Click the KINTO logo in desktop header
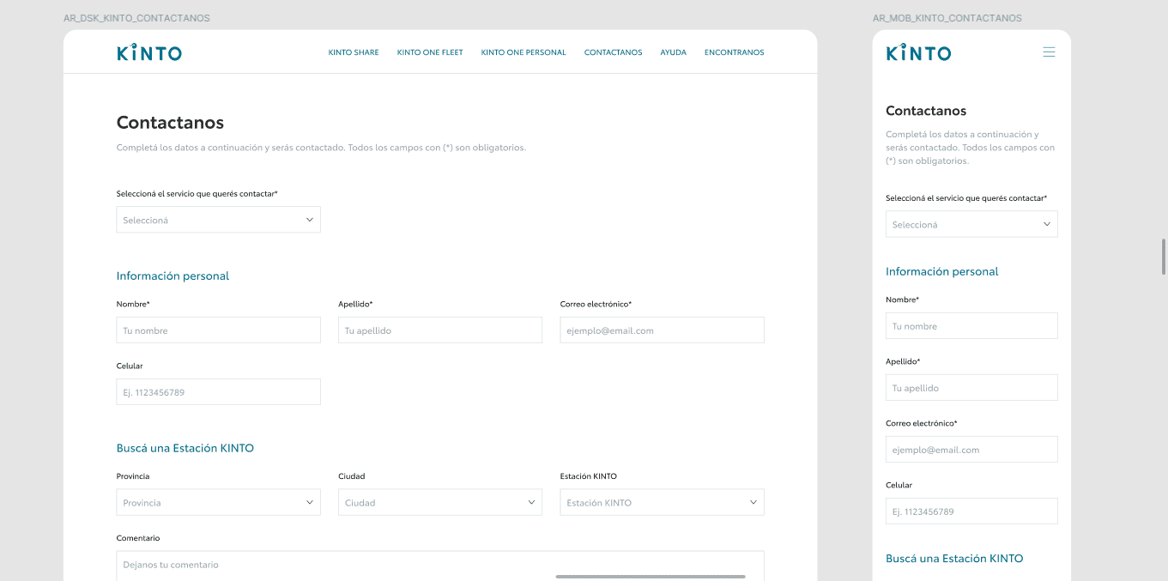Image resolution: width=1168 pixels, height=581 pixels. click(x=149, y=53)
